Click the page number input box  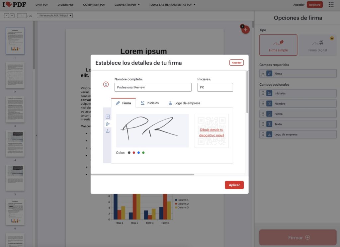(x=22, y=16)
